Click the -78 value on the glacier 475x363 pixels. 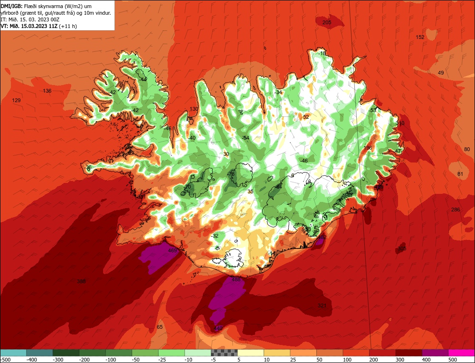[231, 174]
